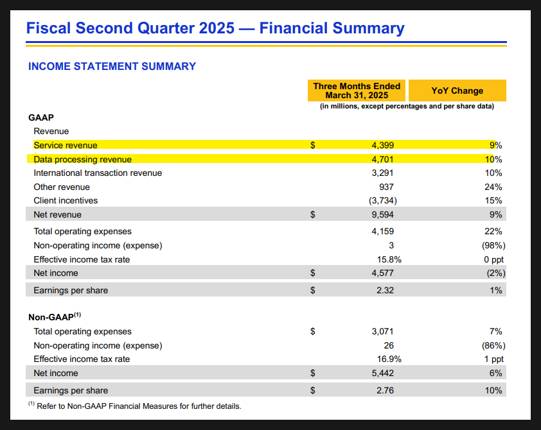Click the 'Three Months Ended March 31, 2025' header
The height and width of the screenshot is (430, 541).
tap(357, 90)
